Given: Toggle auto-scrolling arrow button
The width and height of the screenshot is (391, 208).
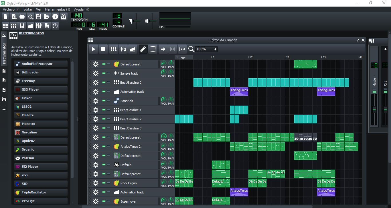Looking at the screenshot, I should point(163,49).
